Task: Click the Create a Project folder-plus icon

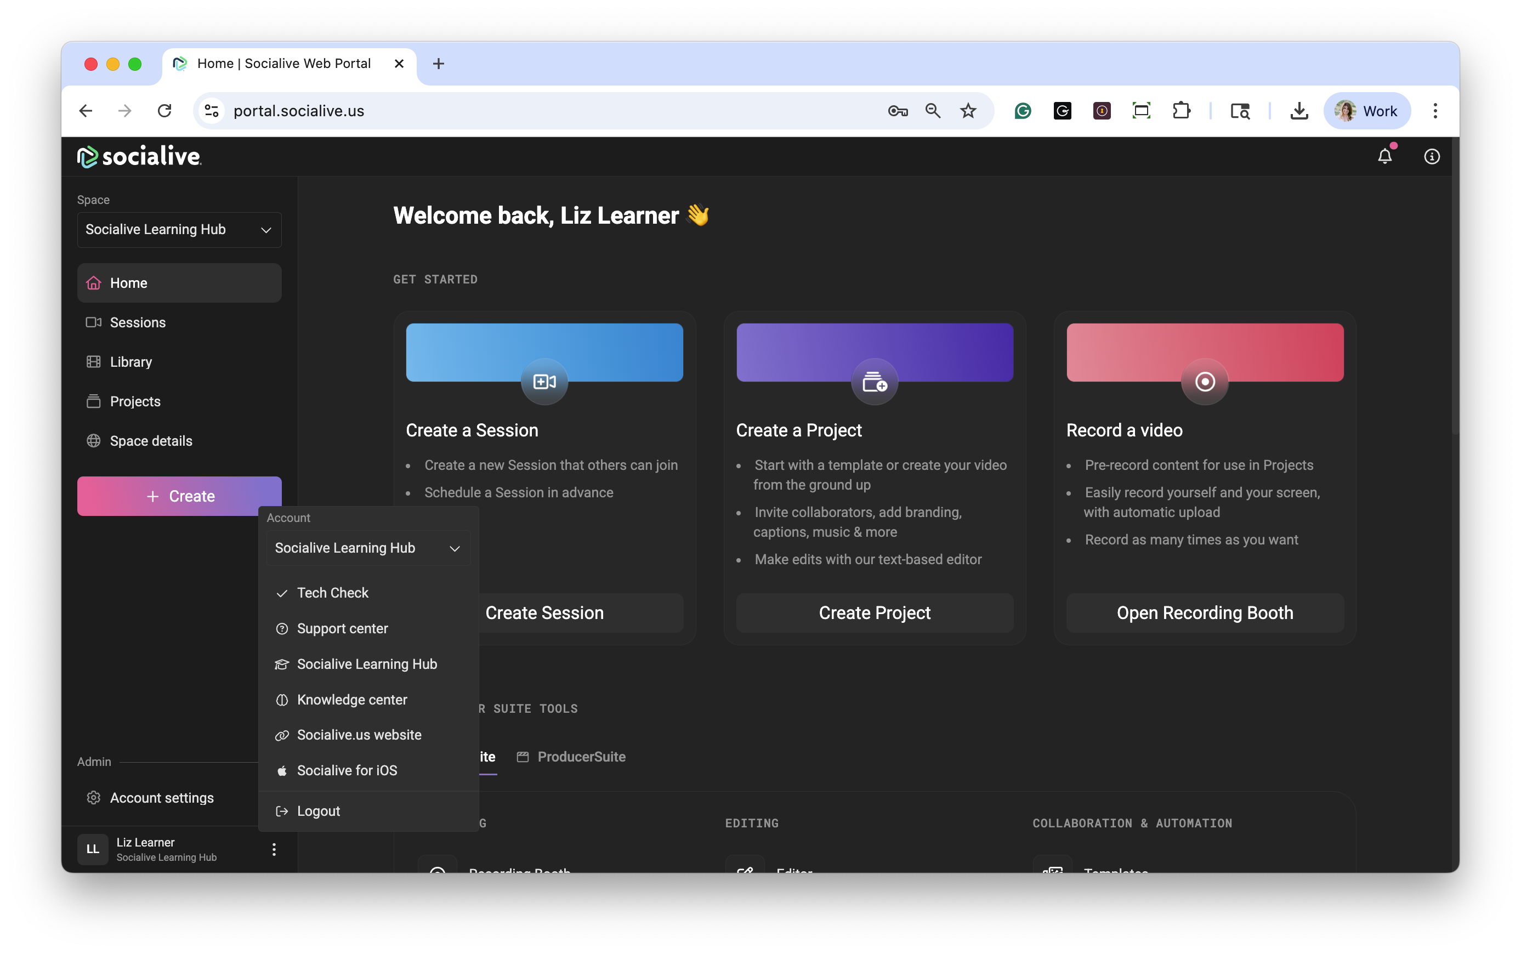Action: (x=875, y=382)
